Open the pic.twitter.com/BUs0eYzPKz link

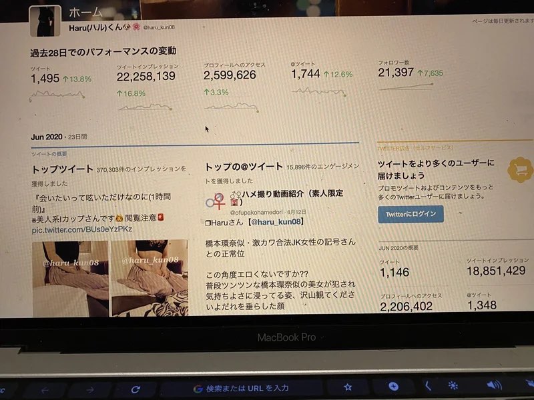tap(81, 229)
